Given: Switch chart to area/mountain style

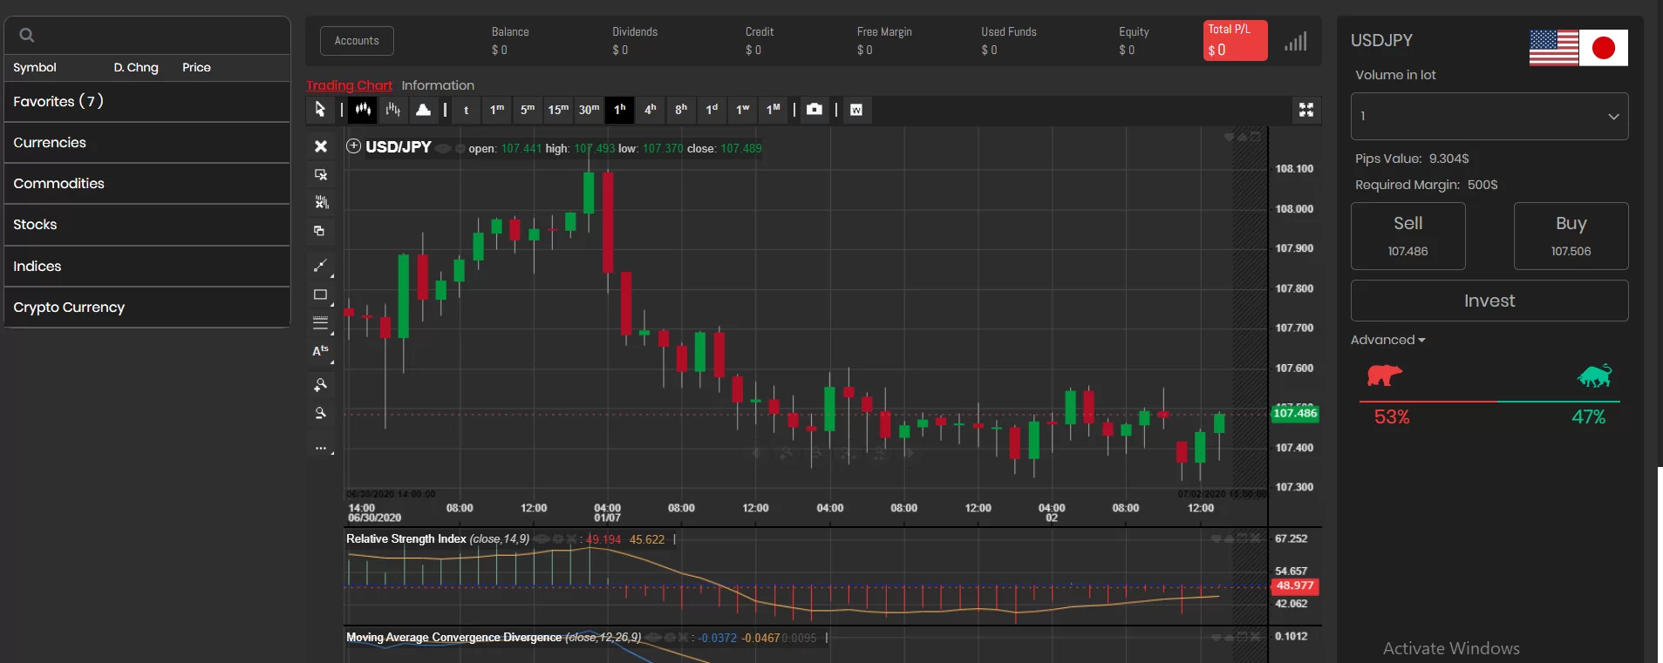Looking at the screenshot, I should pos(423,110).
